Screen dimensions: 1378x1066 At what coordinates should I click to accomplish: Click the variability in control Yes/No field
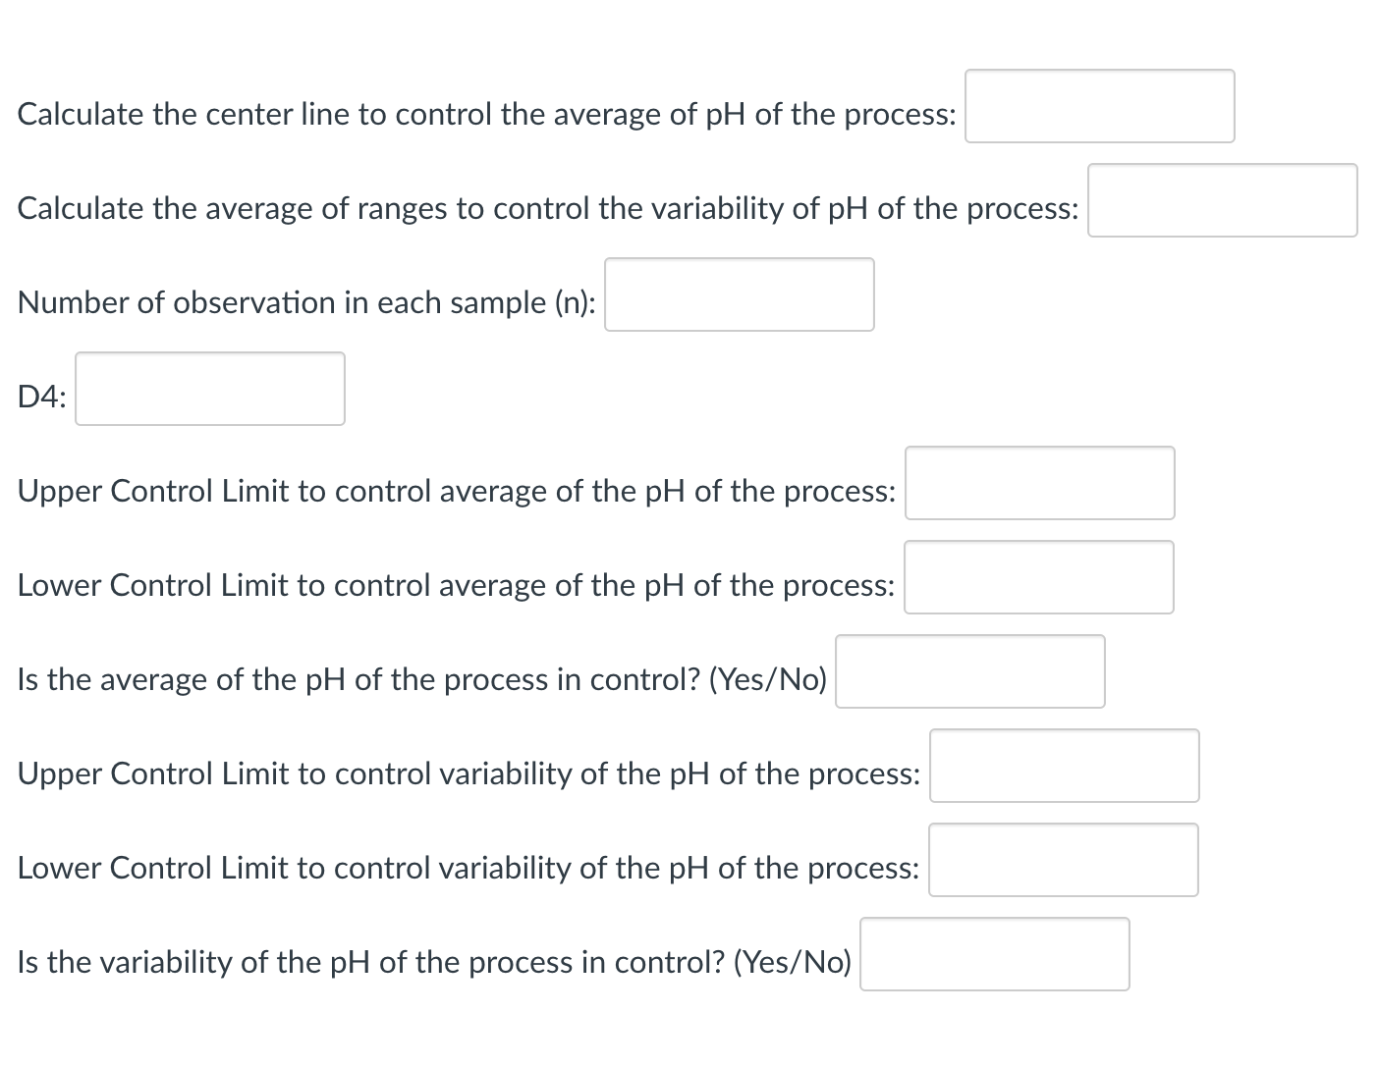click(994, 954)
